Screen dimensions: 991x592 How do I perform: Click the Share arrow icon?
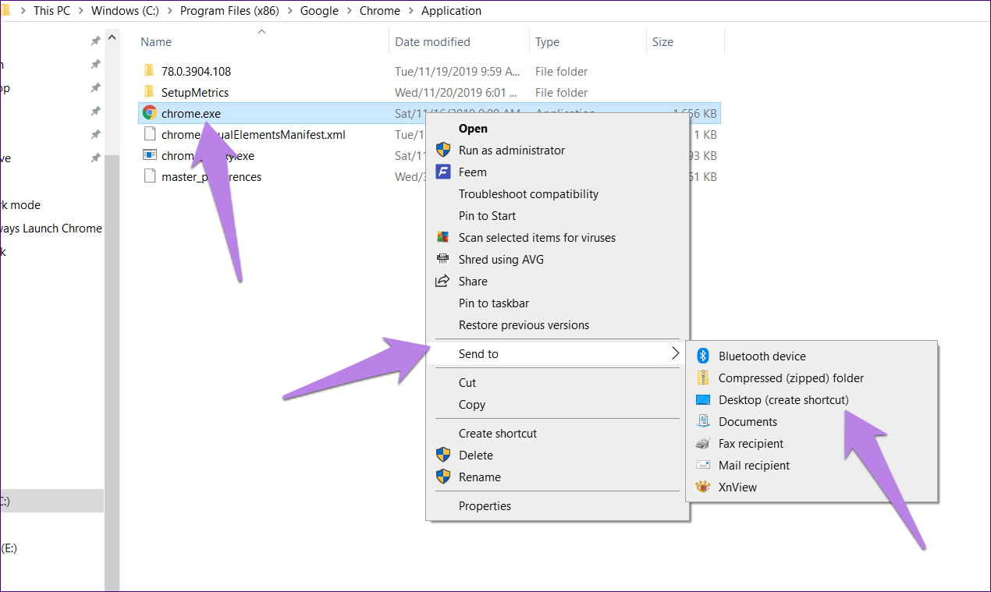(443, 281)
